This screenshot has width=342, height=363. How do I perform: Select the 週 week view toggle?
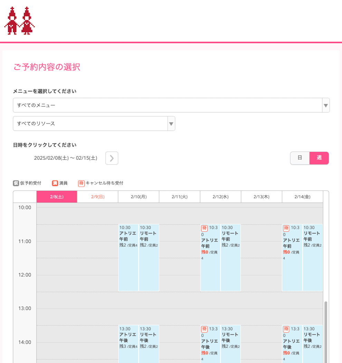pyautogui.click(x=319, y=158)
